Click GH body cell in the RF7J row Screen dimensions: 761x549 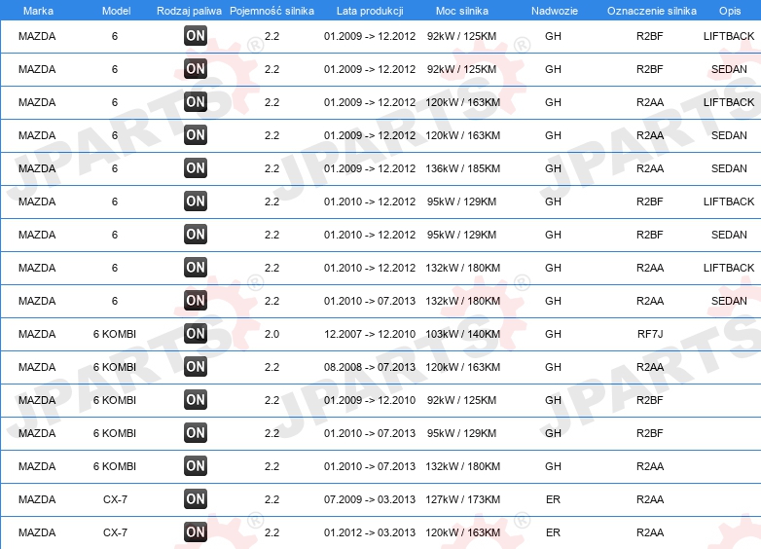pyautogui.click(x=553, y=334)
